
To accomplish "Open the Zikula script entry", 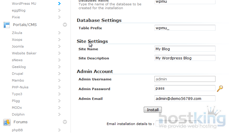I will tap(17, 33).
